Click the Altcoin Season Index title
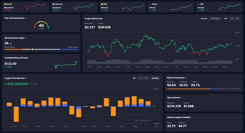This screenshot has height=133, width=245. point(14,38)
